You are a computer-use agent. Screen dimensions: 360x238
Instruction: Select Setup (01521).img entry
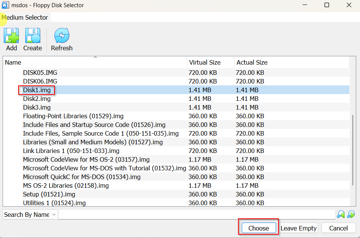(x=49, y=194)
